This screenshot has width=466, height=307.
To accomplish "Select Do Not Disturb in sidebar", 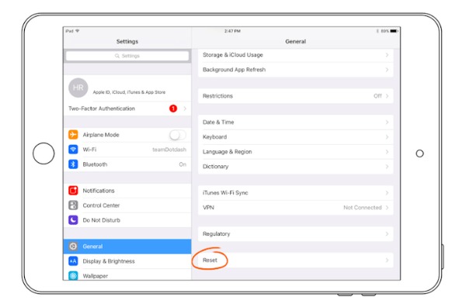I will point(127,220).
